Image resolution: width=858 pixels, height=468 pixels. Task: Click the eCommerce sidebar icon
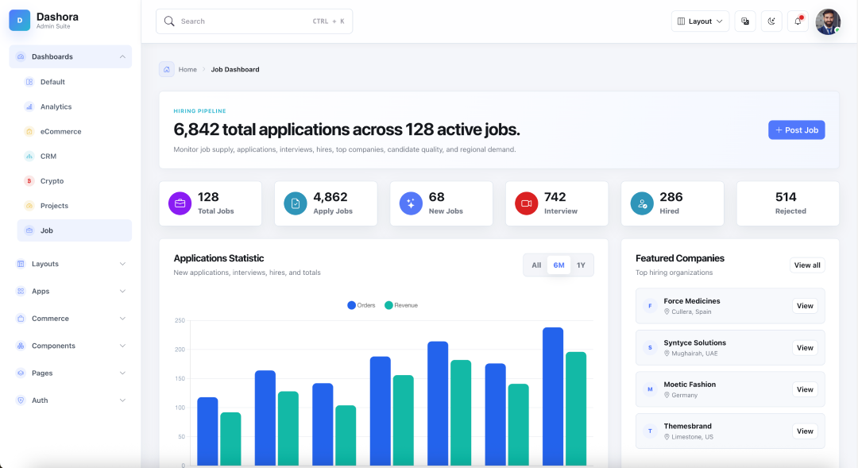29,131
